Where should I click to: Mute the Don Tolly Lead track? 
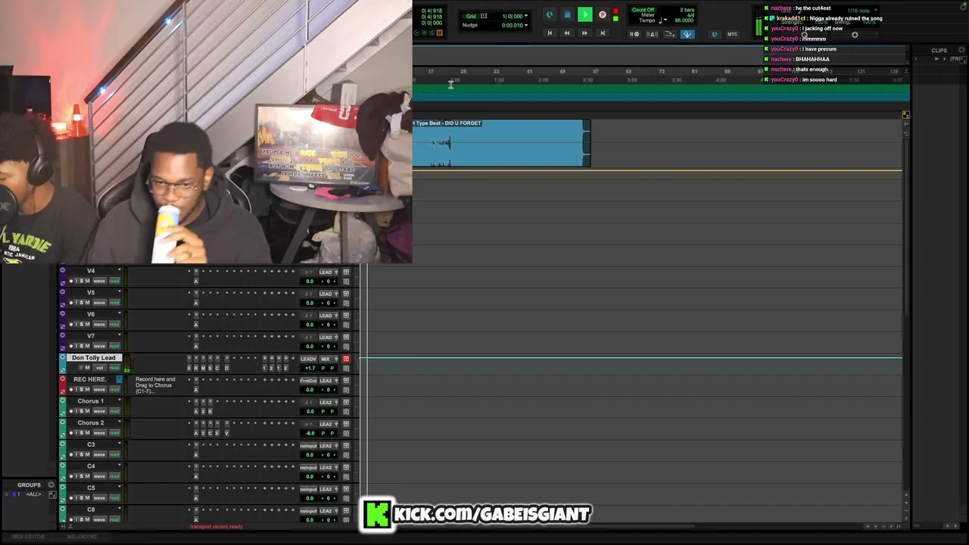[87, 368]
